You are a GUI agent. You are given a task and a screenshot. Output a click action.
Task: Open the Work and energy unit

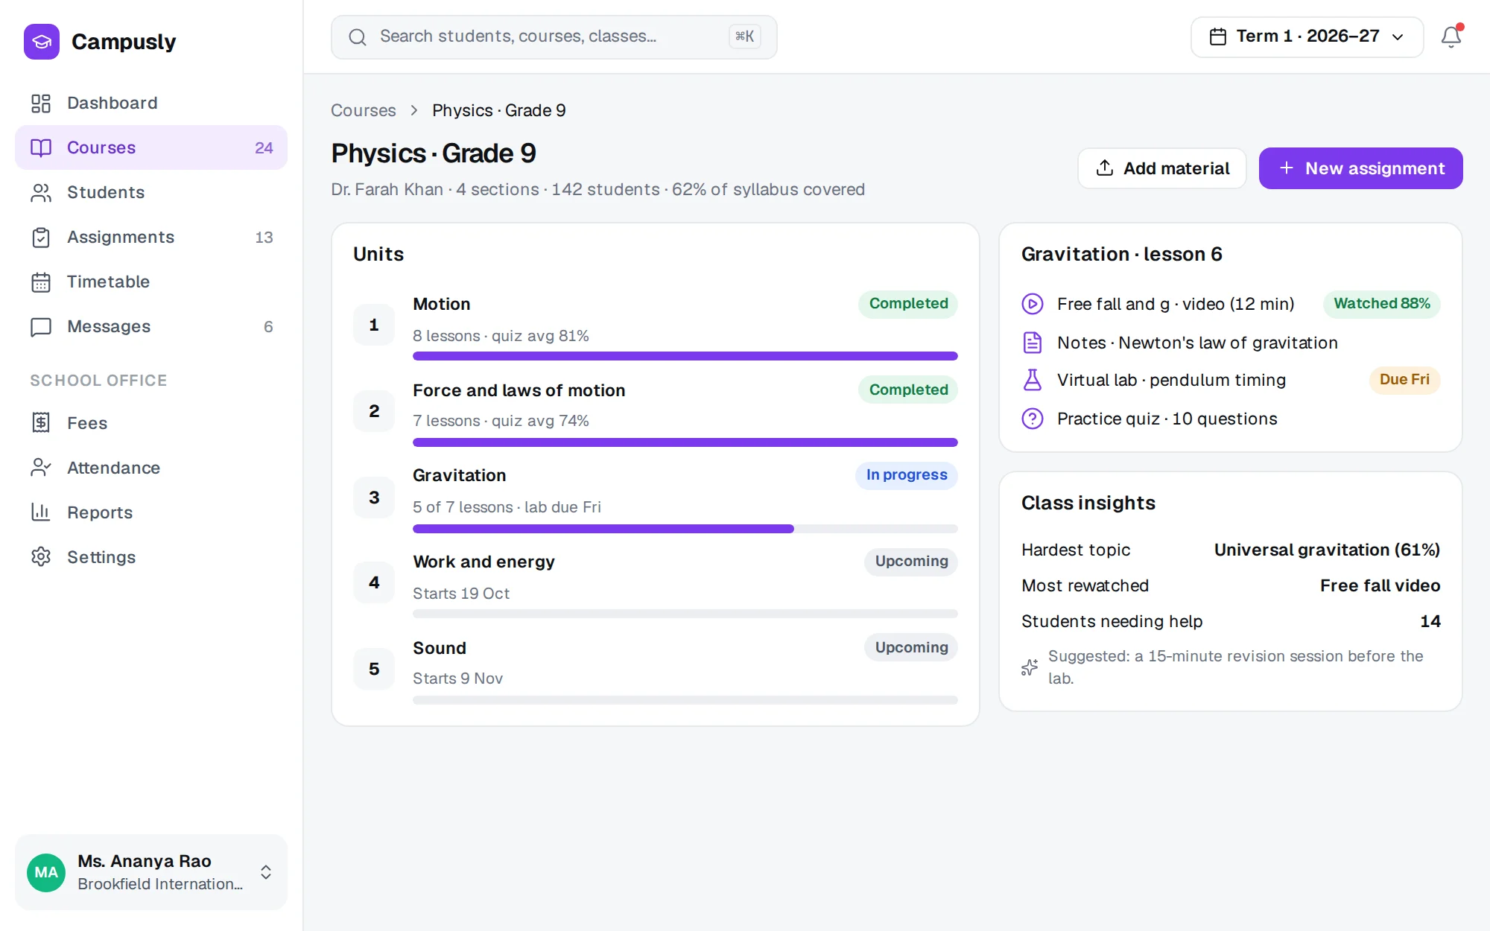tap(655, 582)
